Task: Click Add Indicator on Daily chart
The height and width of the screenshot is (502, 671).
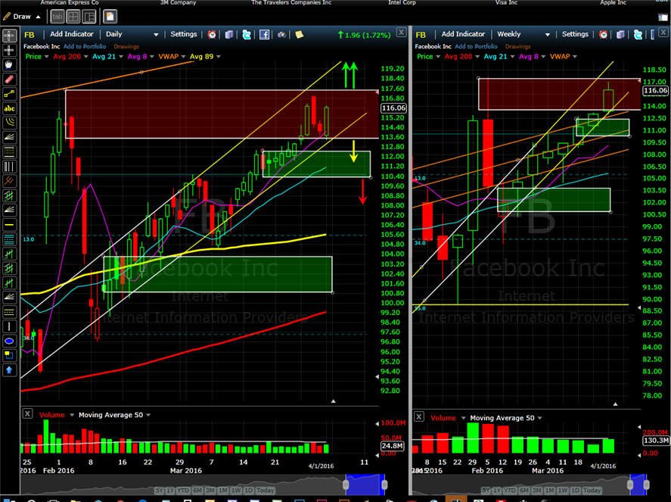Action: [x=71, y=34]
